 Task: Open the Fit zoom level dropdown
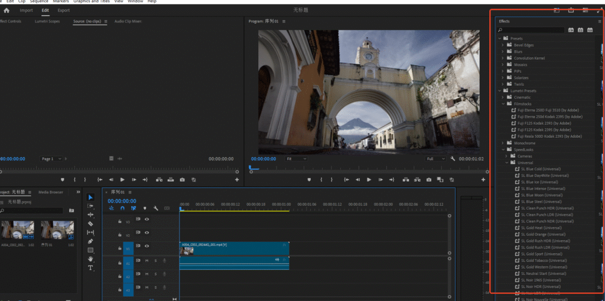click(295, 158)
